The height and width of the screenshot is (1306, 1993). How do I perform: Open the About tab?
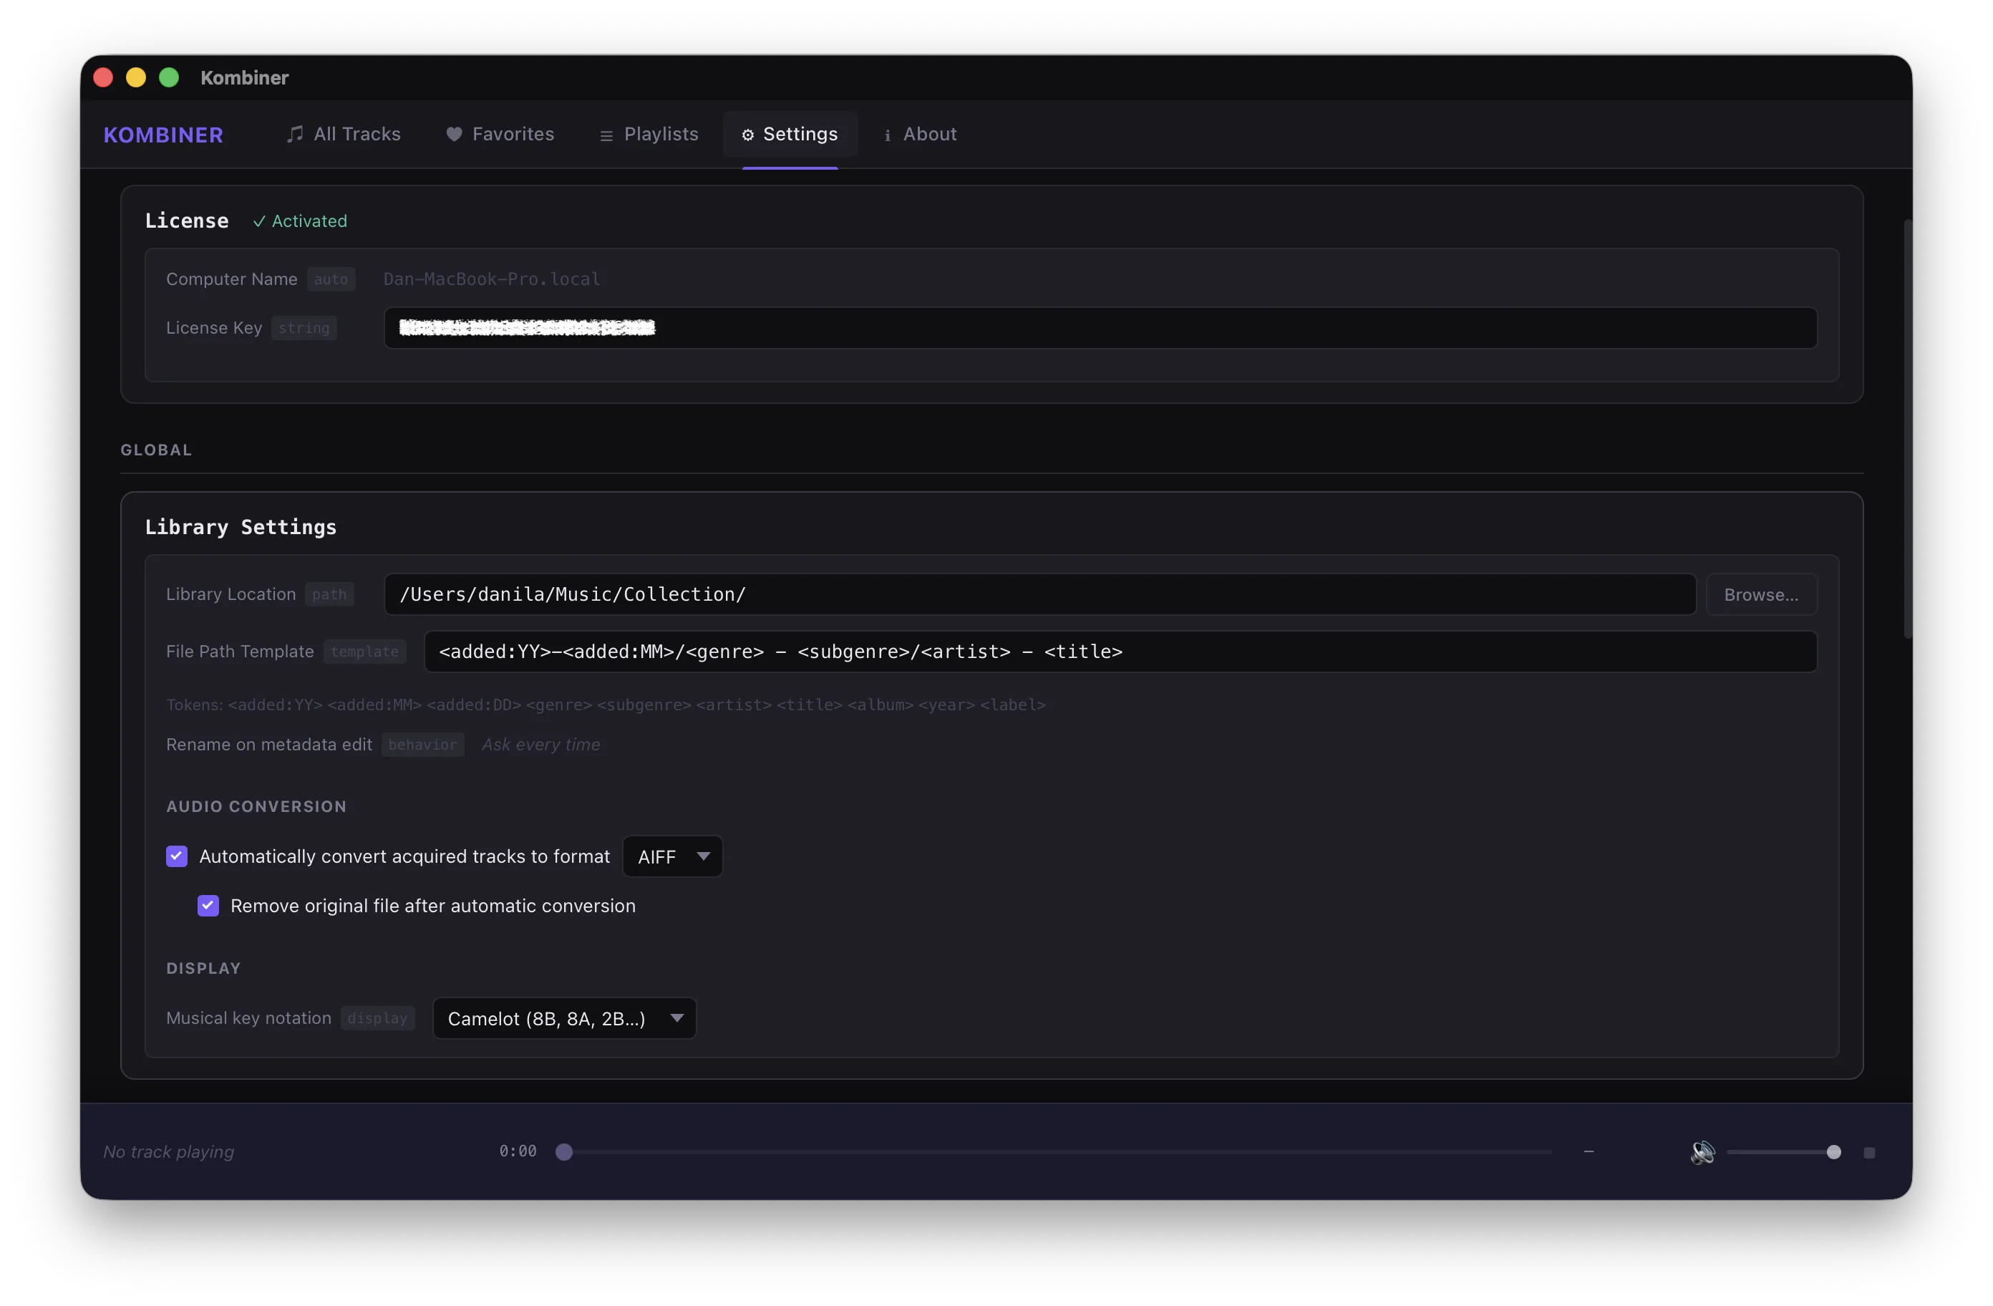(x=921, y=134)
